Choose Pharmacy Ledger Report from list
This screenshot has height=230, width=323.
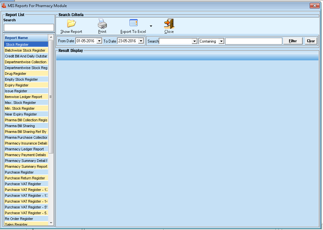24,149
